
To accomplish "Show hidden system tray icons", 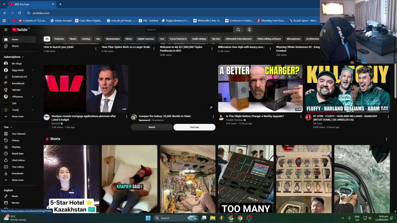I will tap(343, 218).
